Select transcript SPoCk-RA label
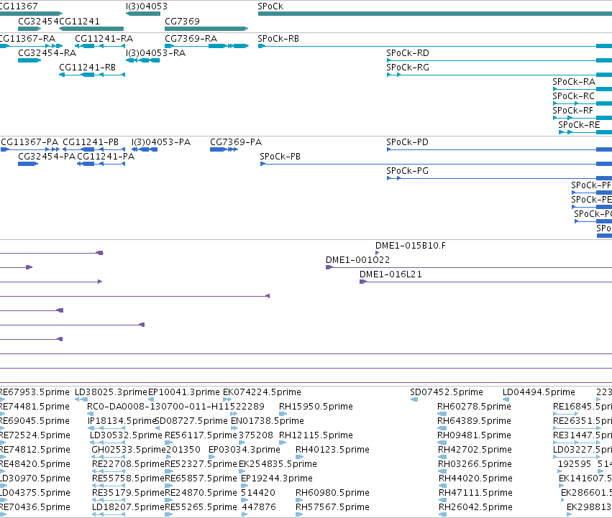The width and height of the screenshot is (612, 518). point(574,82)
